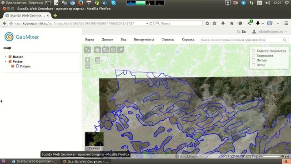The image size is (291, 164).
Task: Open the permalink tool icon
Action: [105, 50]
